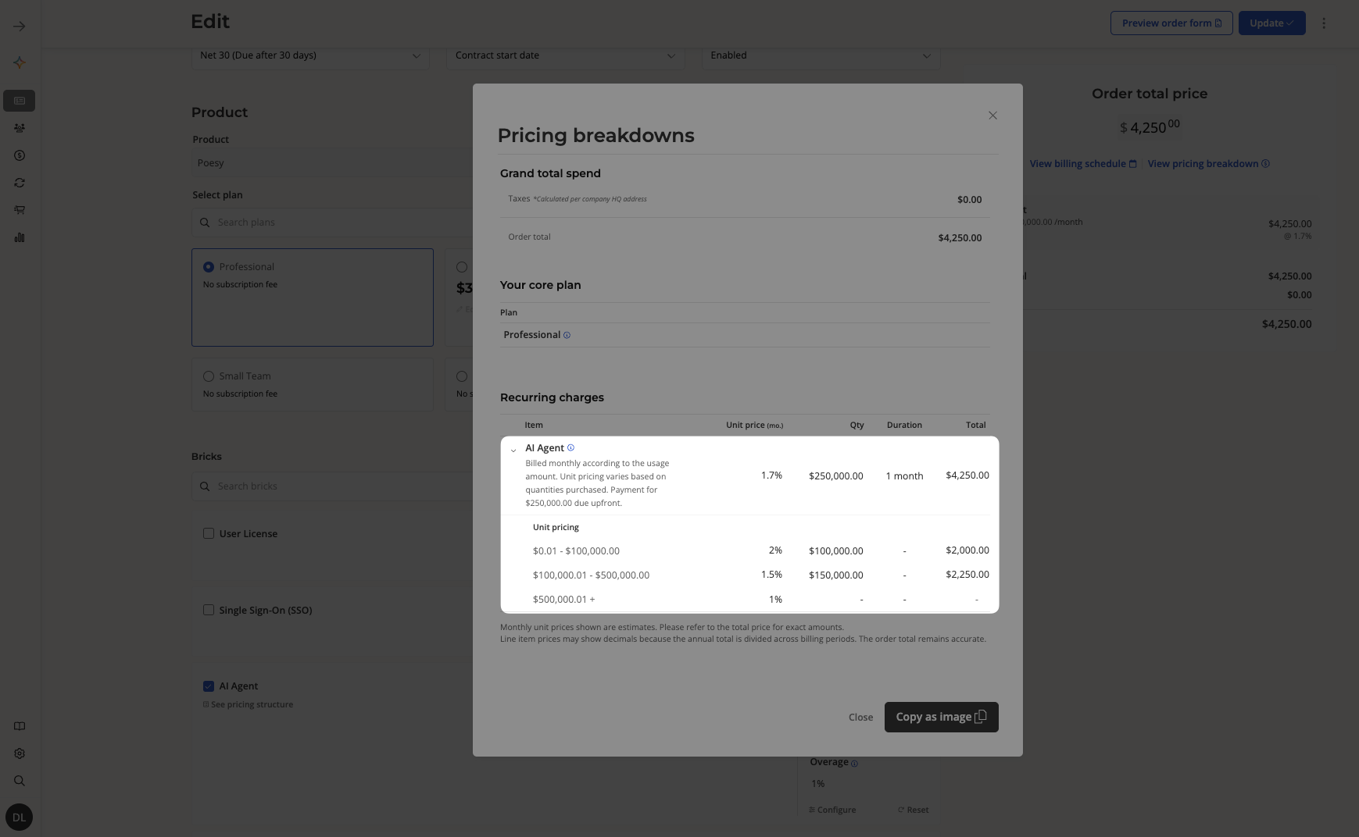Click the 1 month duration cell
The image size is (1359, 837).
coord(904,476)
